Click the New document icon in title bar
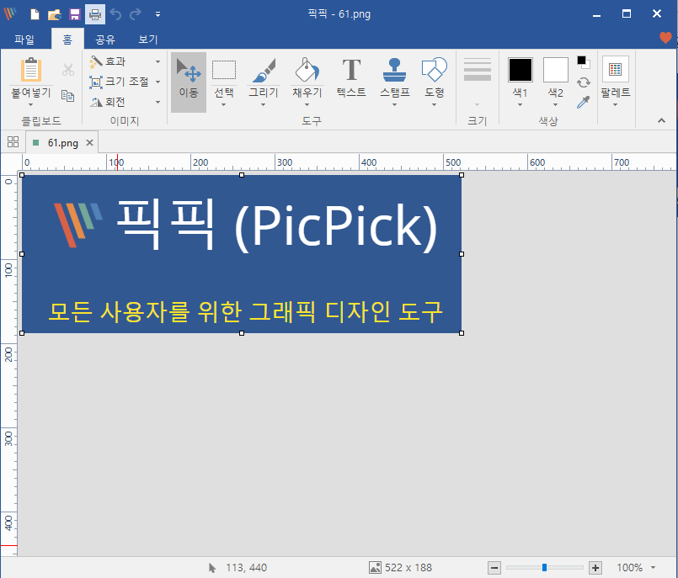This screenshot has width=678, height=578. (35, 14)
